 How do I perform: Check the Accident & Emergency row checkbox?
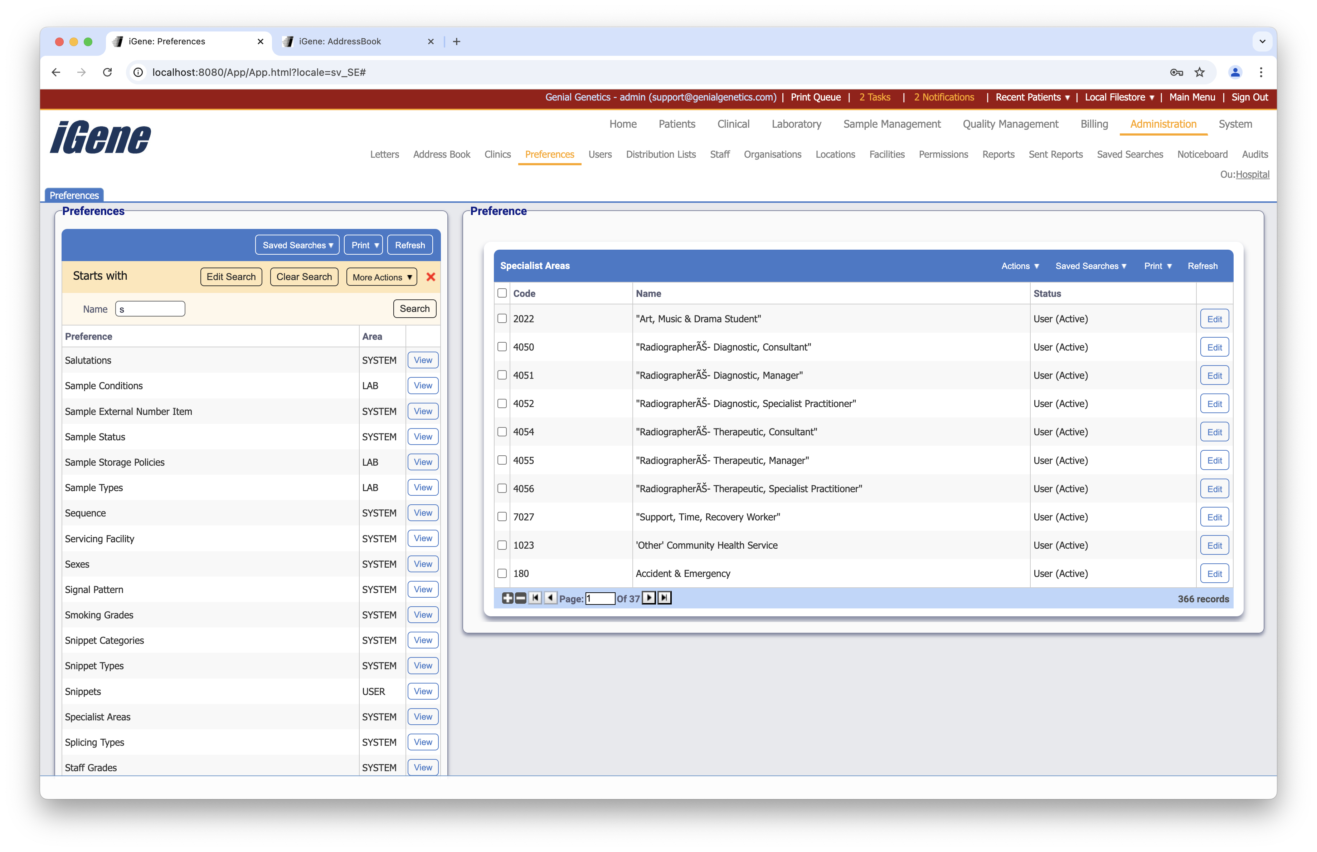[502, 573]
